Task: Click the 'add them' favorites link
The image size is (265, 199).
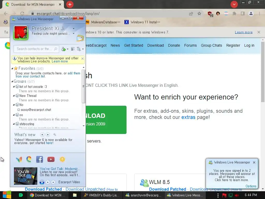Action: 74,73
